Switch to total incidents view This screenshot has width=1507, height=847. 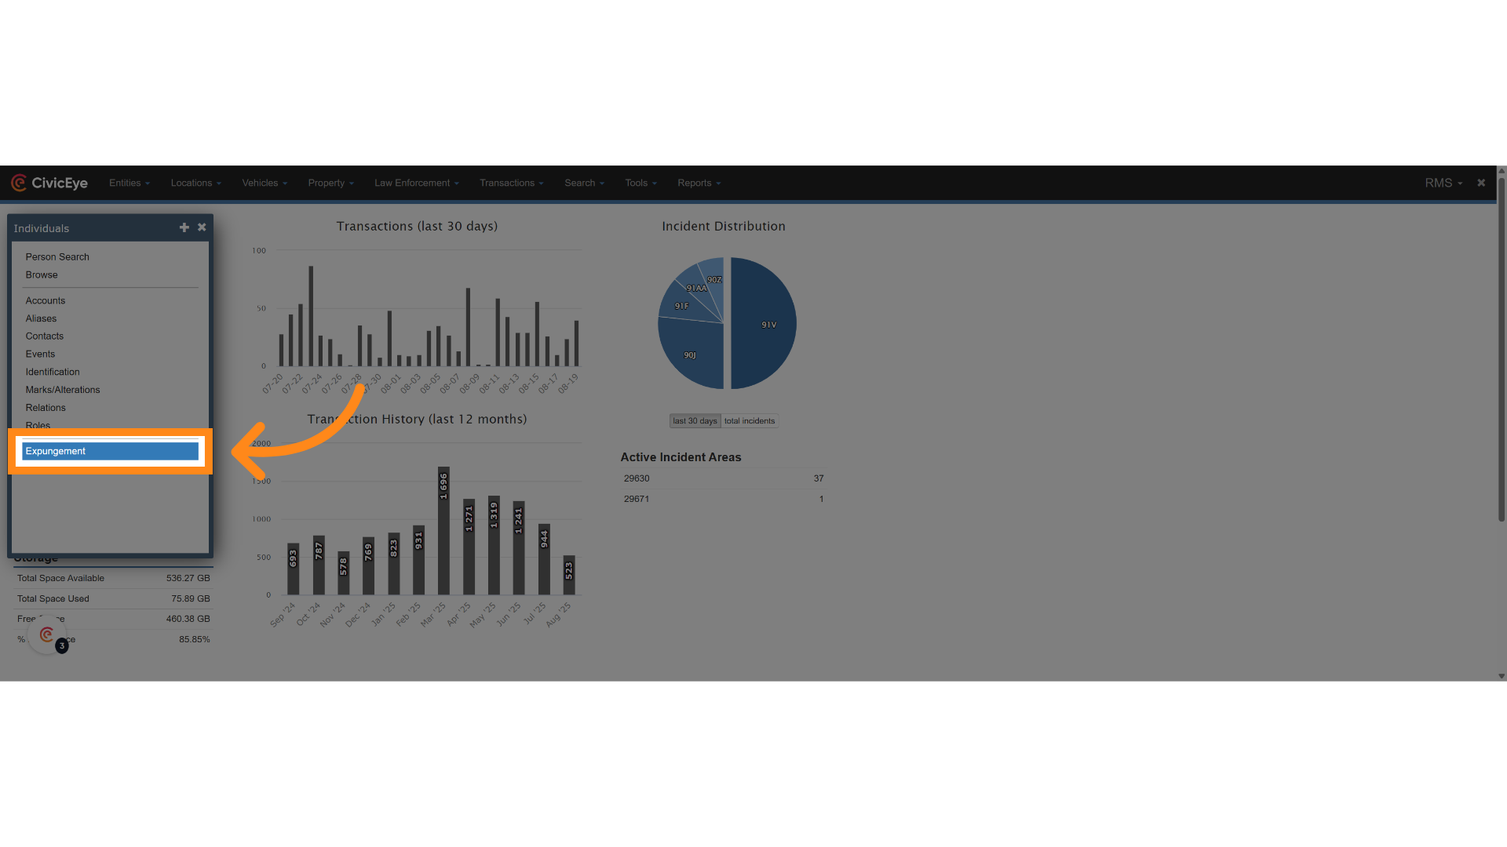tap(749, 421)
